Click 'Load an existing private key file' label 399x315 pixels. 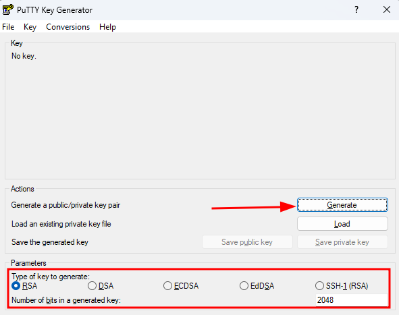point(61,224)
